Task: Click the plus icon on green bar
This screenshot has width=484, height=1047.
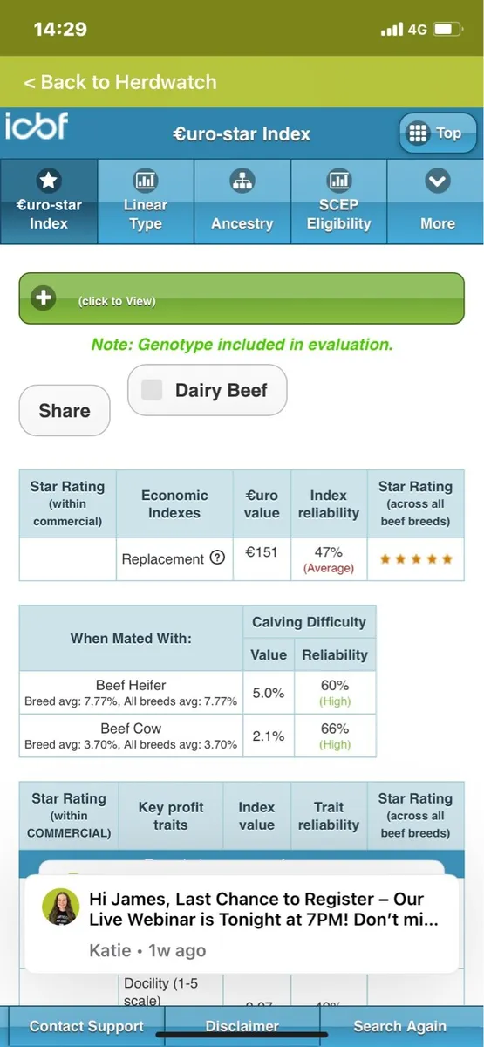Action: pyautogui.click(x=43, y=298)
